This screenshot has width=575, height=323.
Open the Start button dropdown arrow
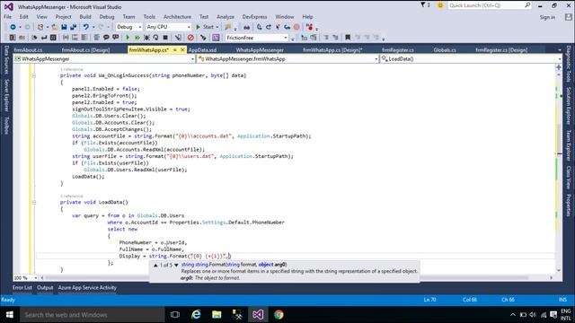tap(217, 27)
